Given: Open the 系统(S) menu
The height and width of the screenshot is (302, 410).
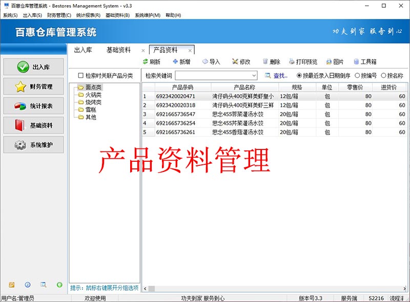Looking at the screenshot, I should coord(10,15).
